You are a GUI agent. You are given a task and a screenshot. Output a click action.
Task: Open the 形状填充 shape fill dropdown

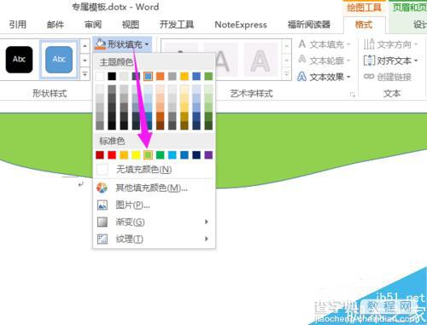122,44
